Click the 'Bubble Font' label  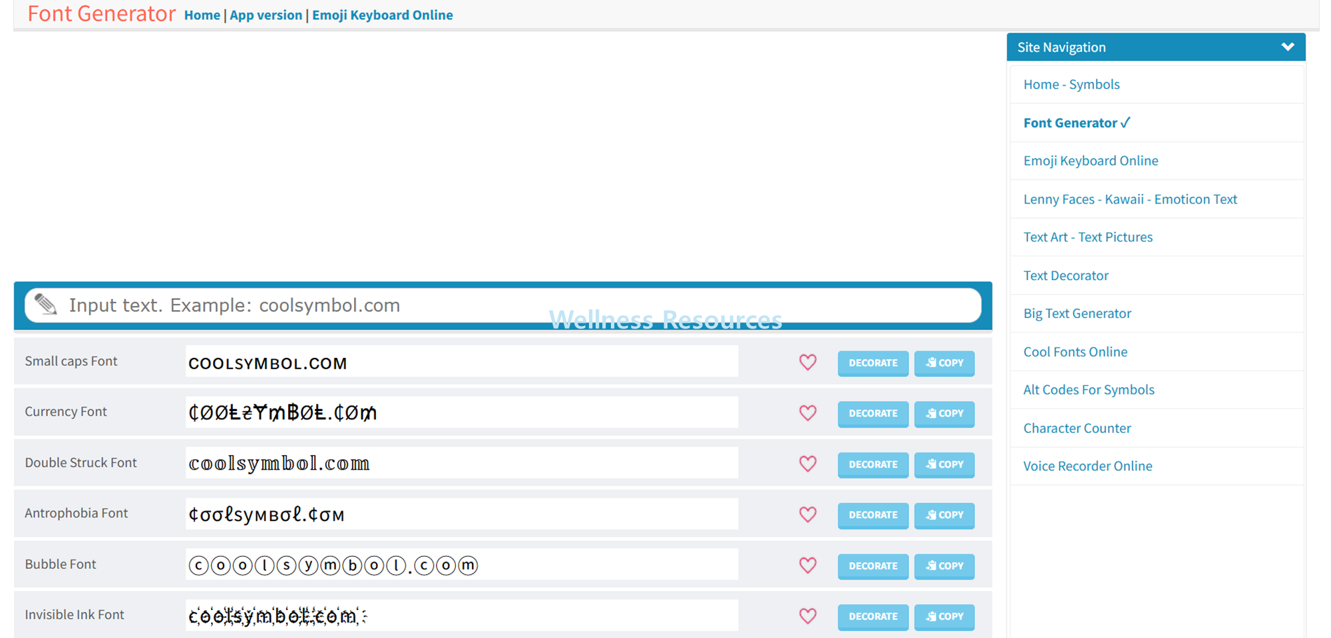pos(61,564)
